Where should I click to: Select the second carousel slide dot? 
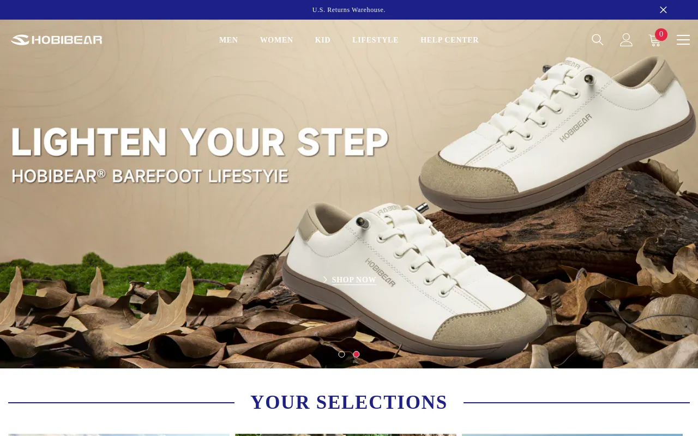(x=356, y=354)
